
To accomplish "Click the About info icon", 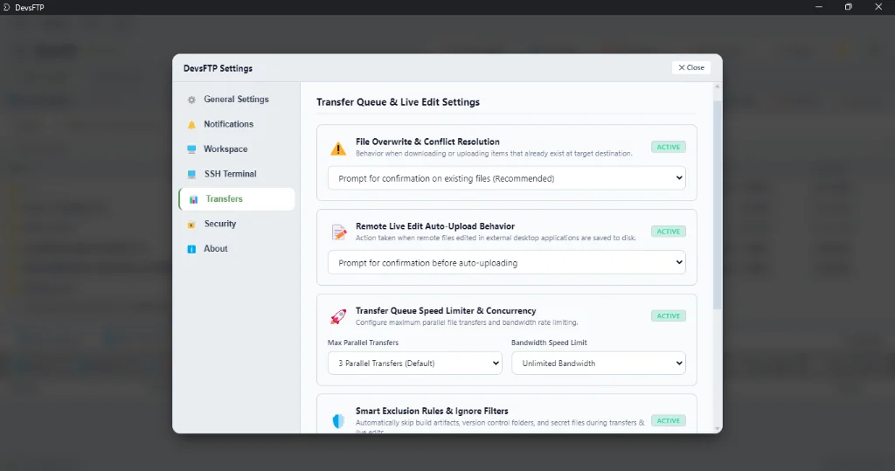I will click(191, 249).
